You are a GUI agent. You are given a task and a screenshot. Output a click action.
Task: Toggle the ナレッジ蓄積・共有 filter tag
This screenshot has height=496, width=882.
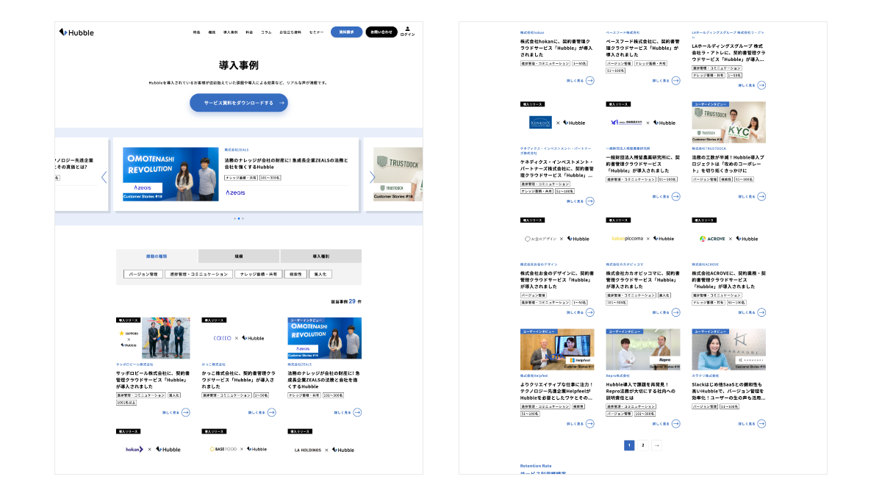click(259, 274)
